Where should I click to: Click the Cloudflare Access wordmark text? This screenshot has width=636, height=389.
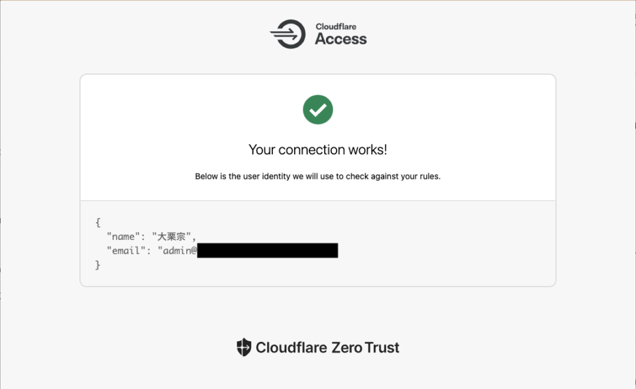(x=341, y=34)
